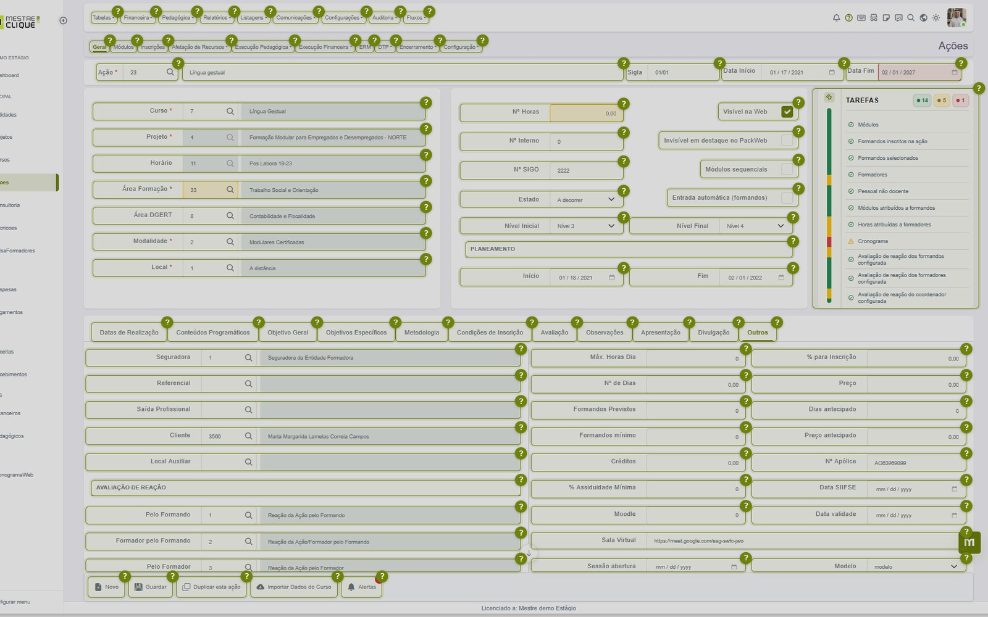Open the incognito glasses icon in header
Screen dimensions: 988x617
[873, 18]
